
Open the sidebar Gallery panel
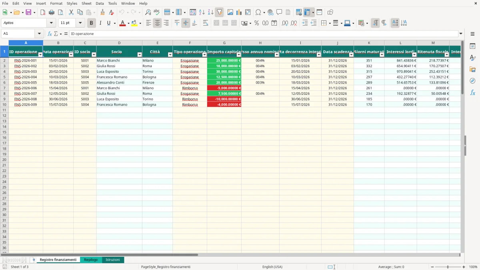click(x=472, y=69)
